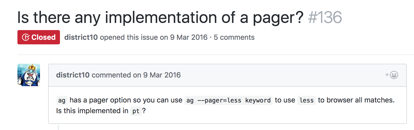Click the inline 'less' code snippet

[x=307, y=100]
